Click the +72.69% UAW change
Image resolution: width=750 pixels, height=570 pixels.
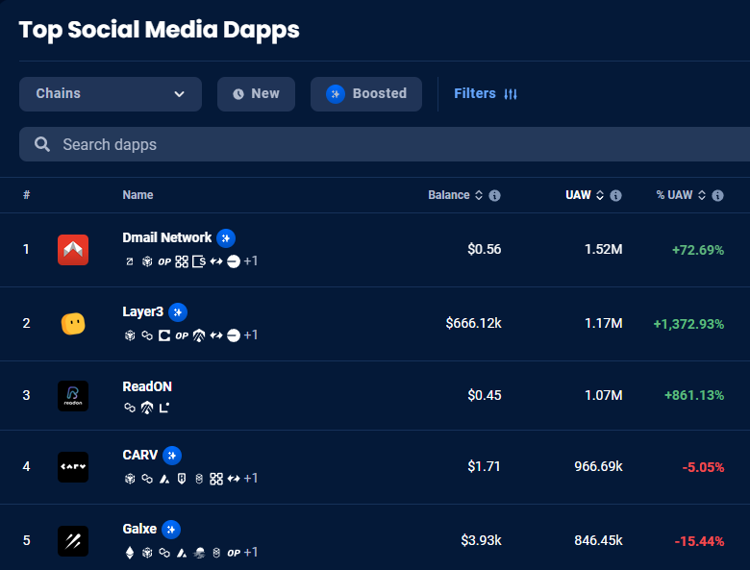tap(698, 250)
